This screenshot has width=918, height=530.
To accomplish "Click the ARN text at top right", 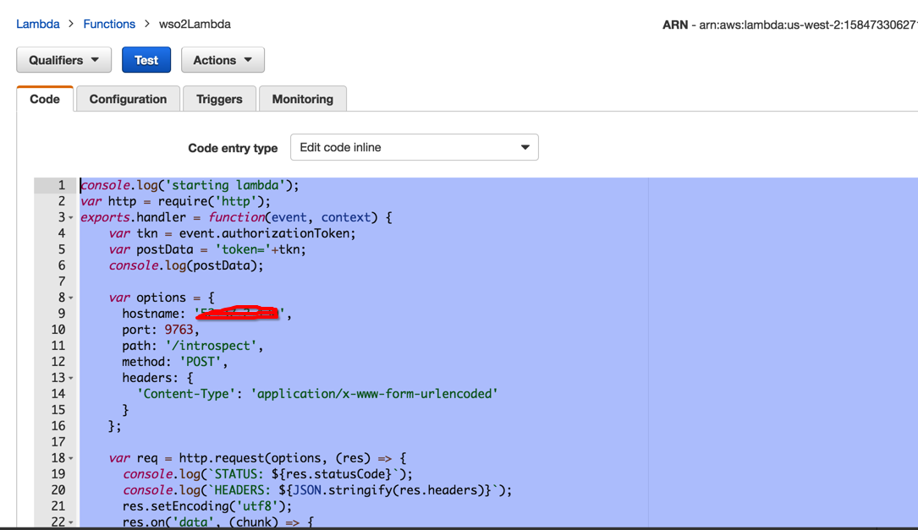I will (789, 25).
